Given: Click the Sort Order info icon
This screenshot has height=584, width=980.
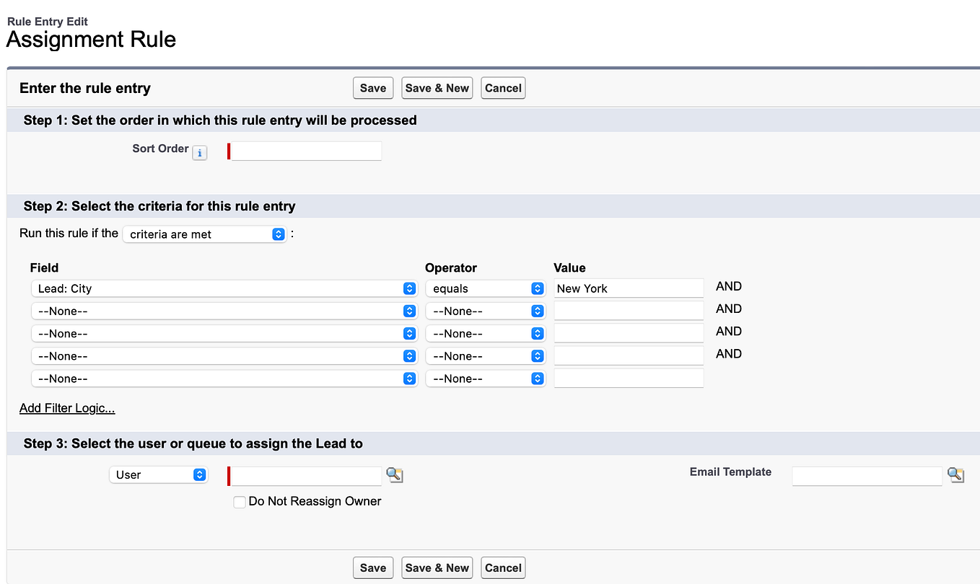Looking at the screenshot, I should pos(199,152).
